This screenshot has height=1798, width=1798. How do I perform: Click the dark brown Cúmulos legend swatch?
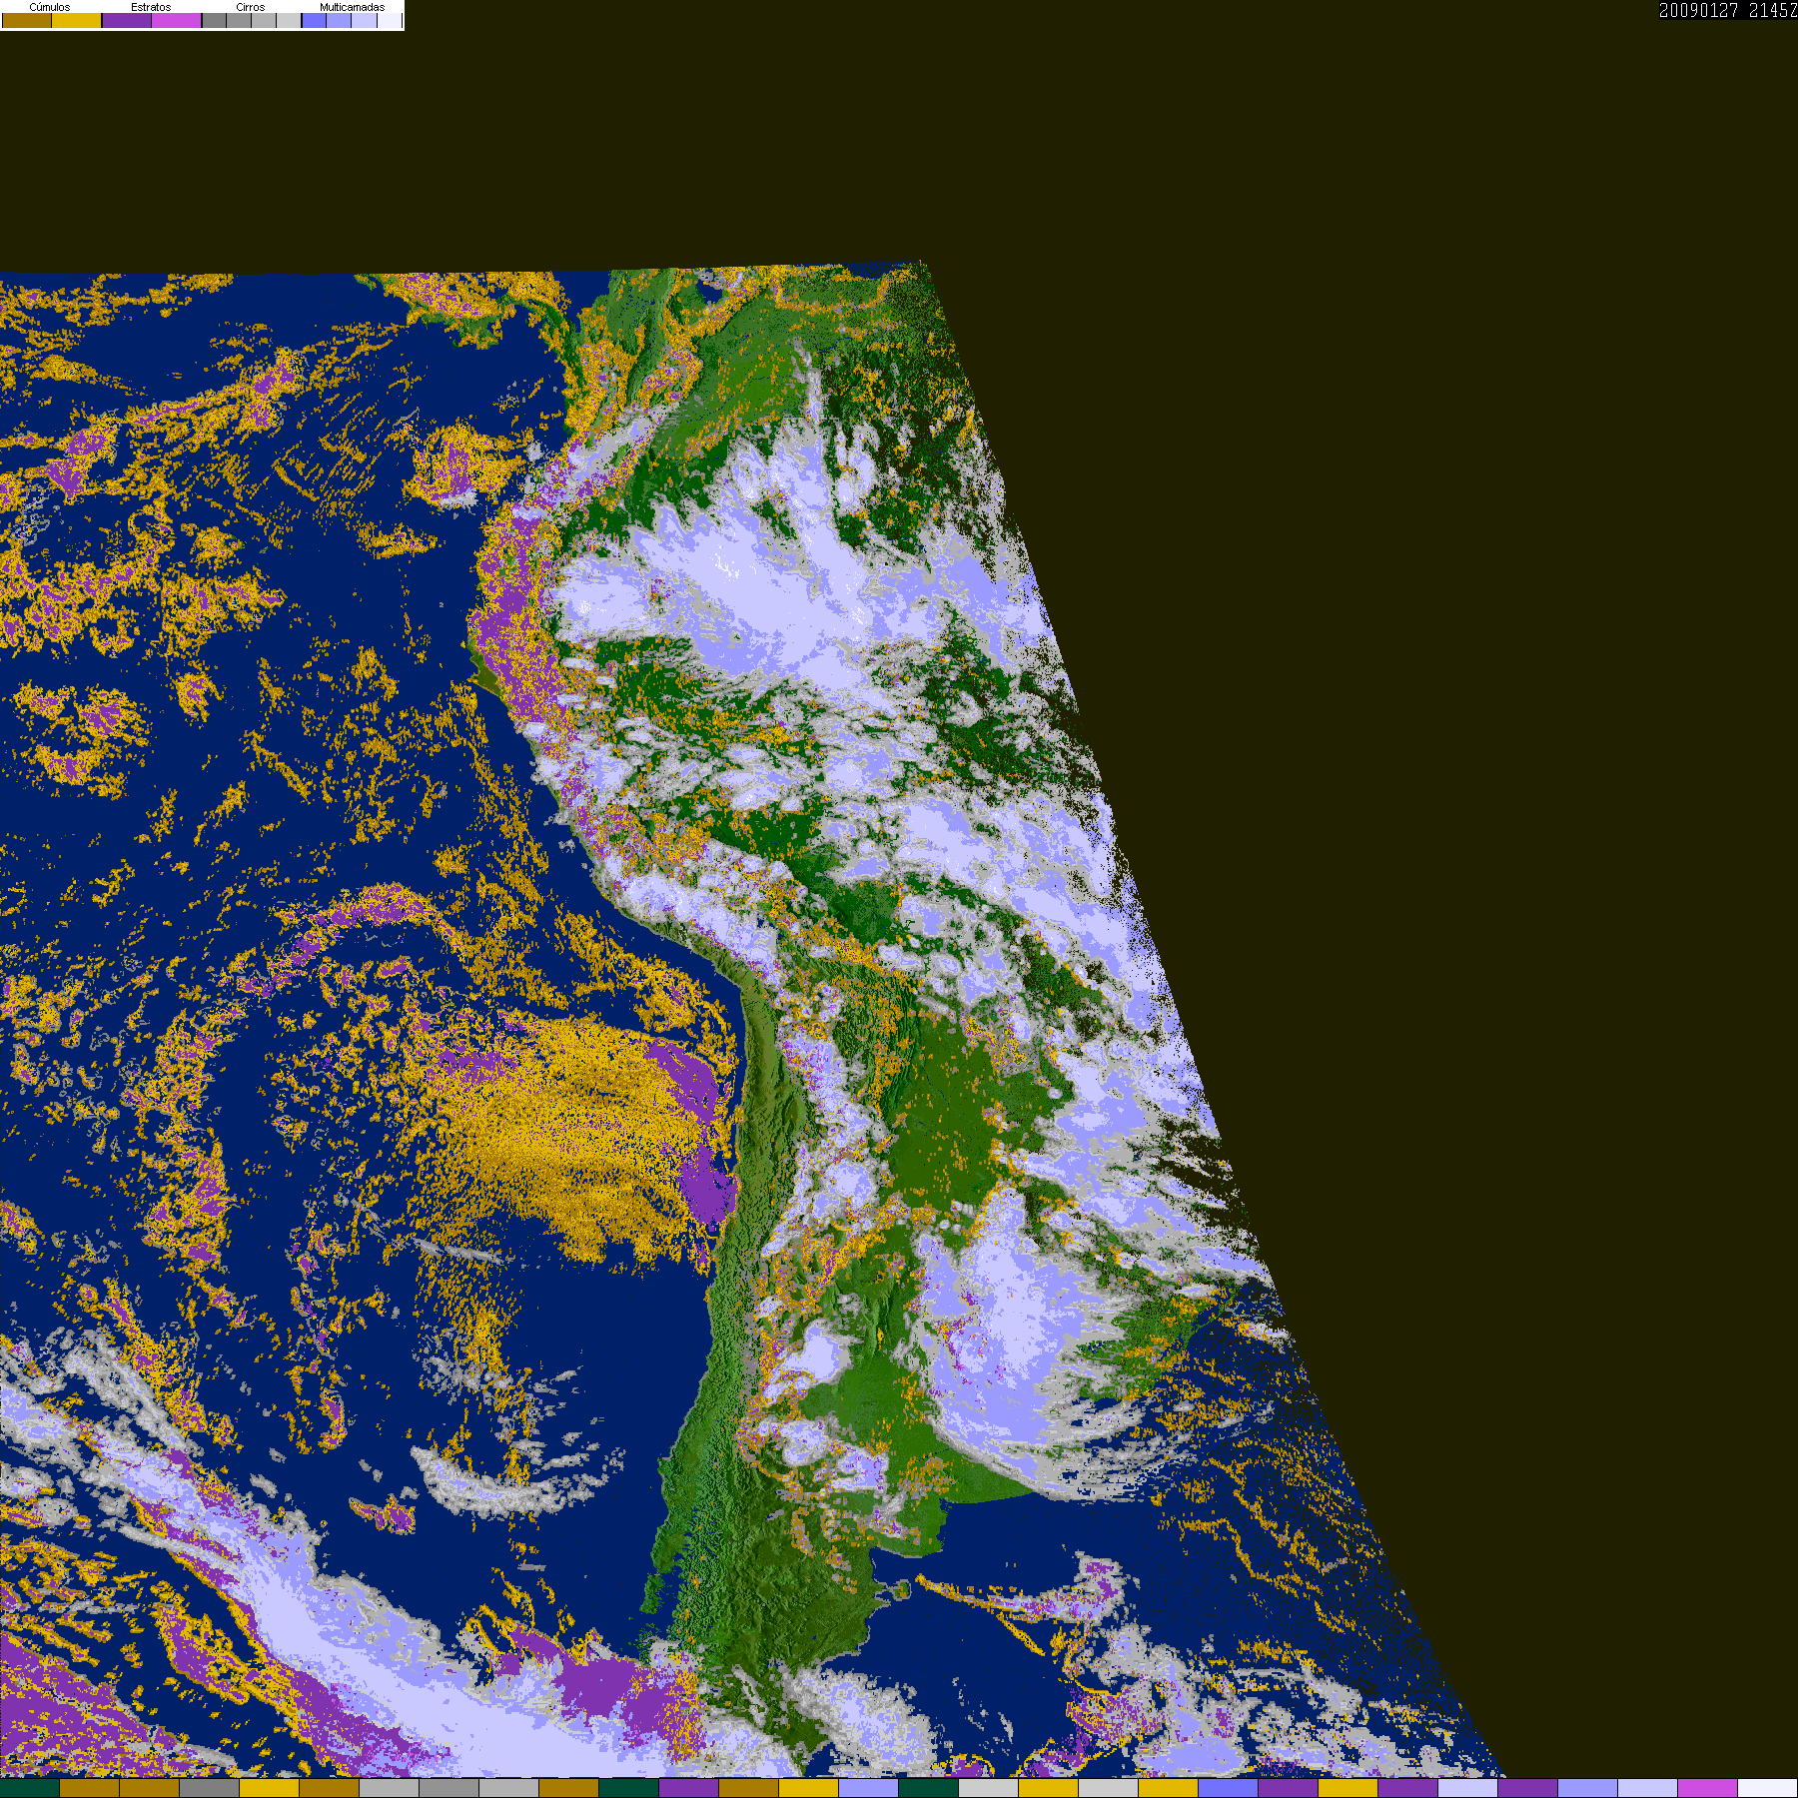click(27, 20)
